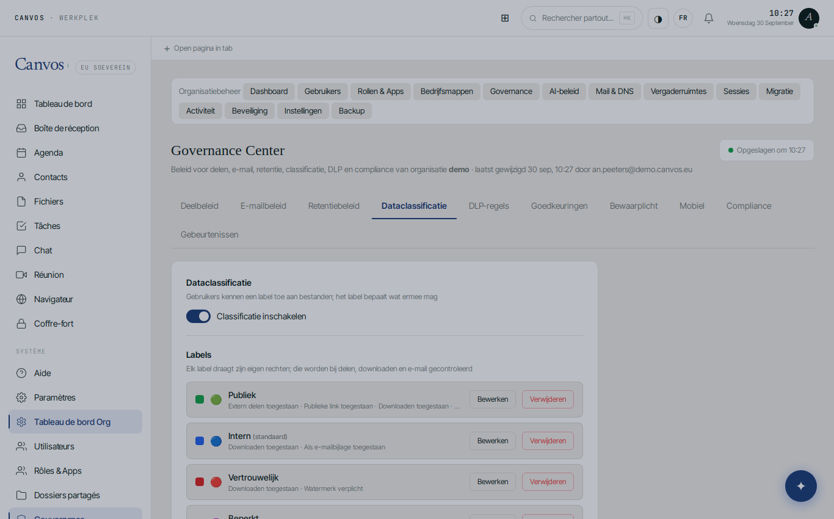Open notifications bell icon
This screenshot has height=519, width=834.
(x=709, y=18)
